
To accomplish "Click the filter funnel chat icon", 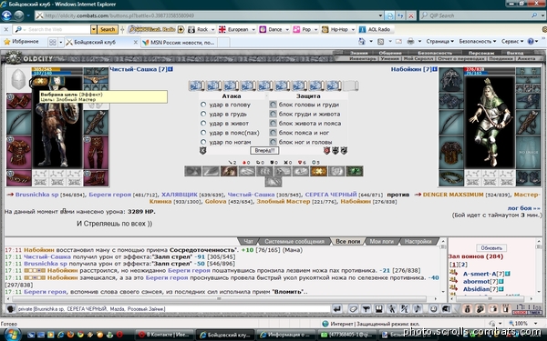I will pos(366,309).
